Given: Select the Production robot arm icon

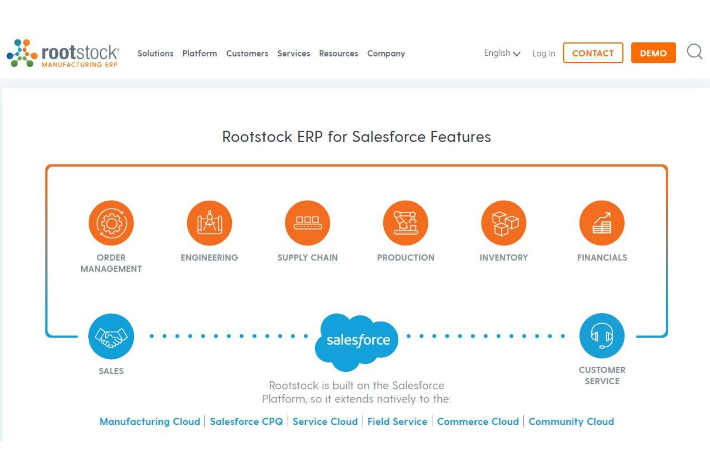Looking at the screenshot, I should click(406, 223).
